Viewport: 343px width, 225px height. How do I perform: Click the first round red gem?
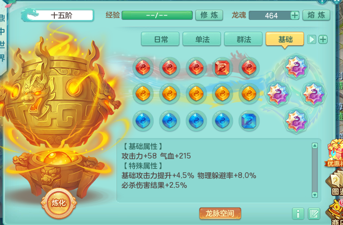click(143, 67)
